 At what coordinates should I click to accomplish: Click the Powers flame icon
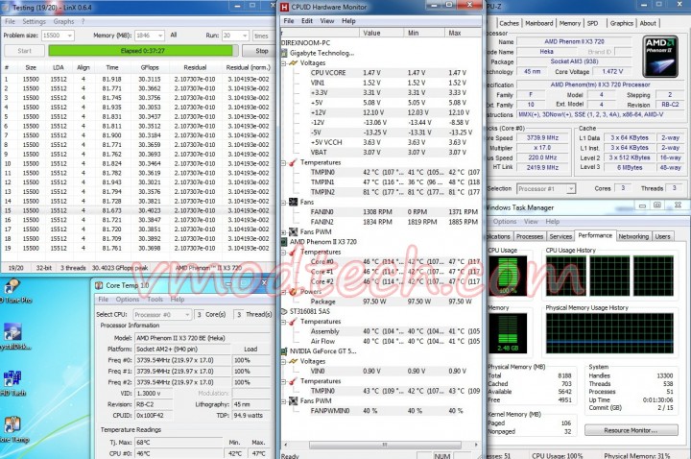tap(293, 292)
